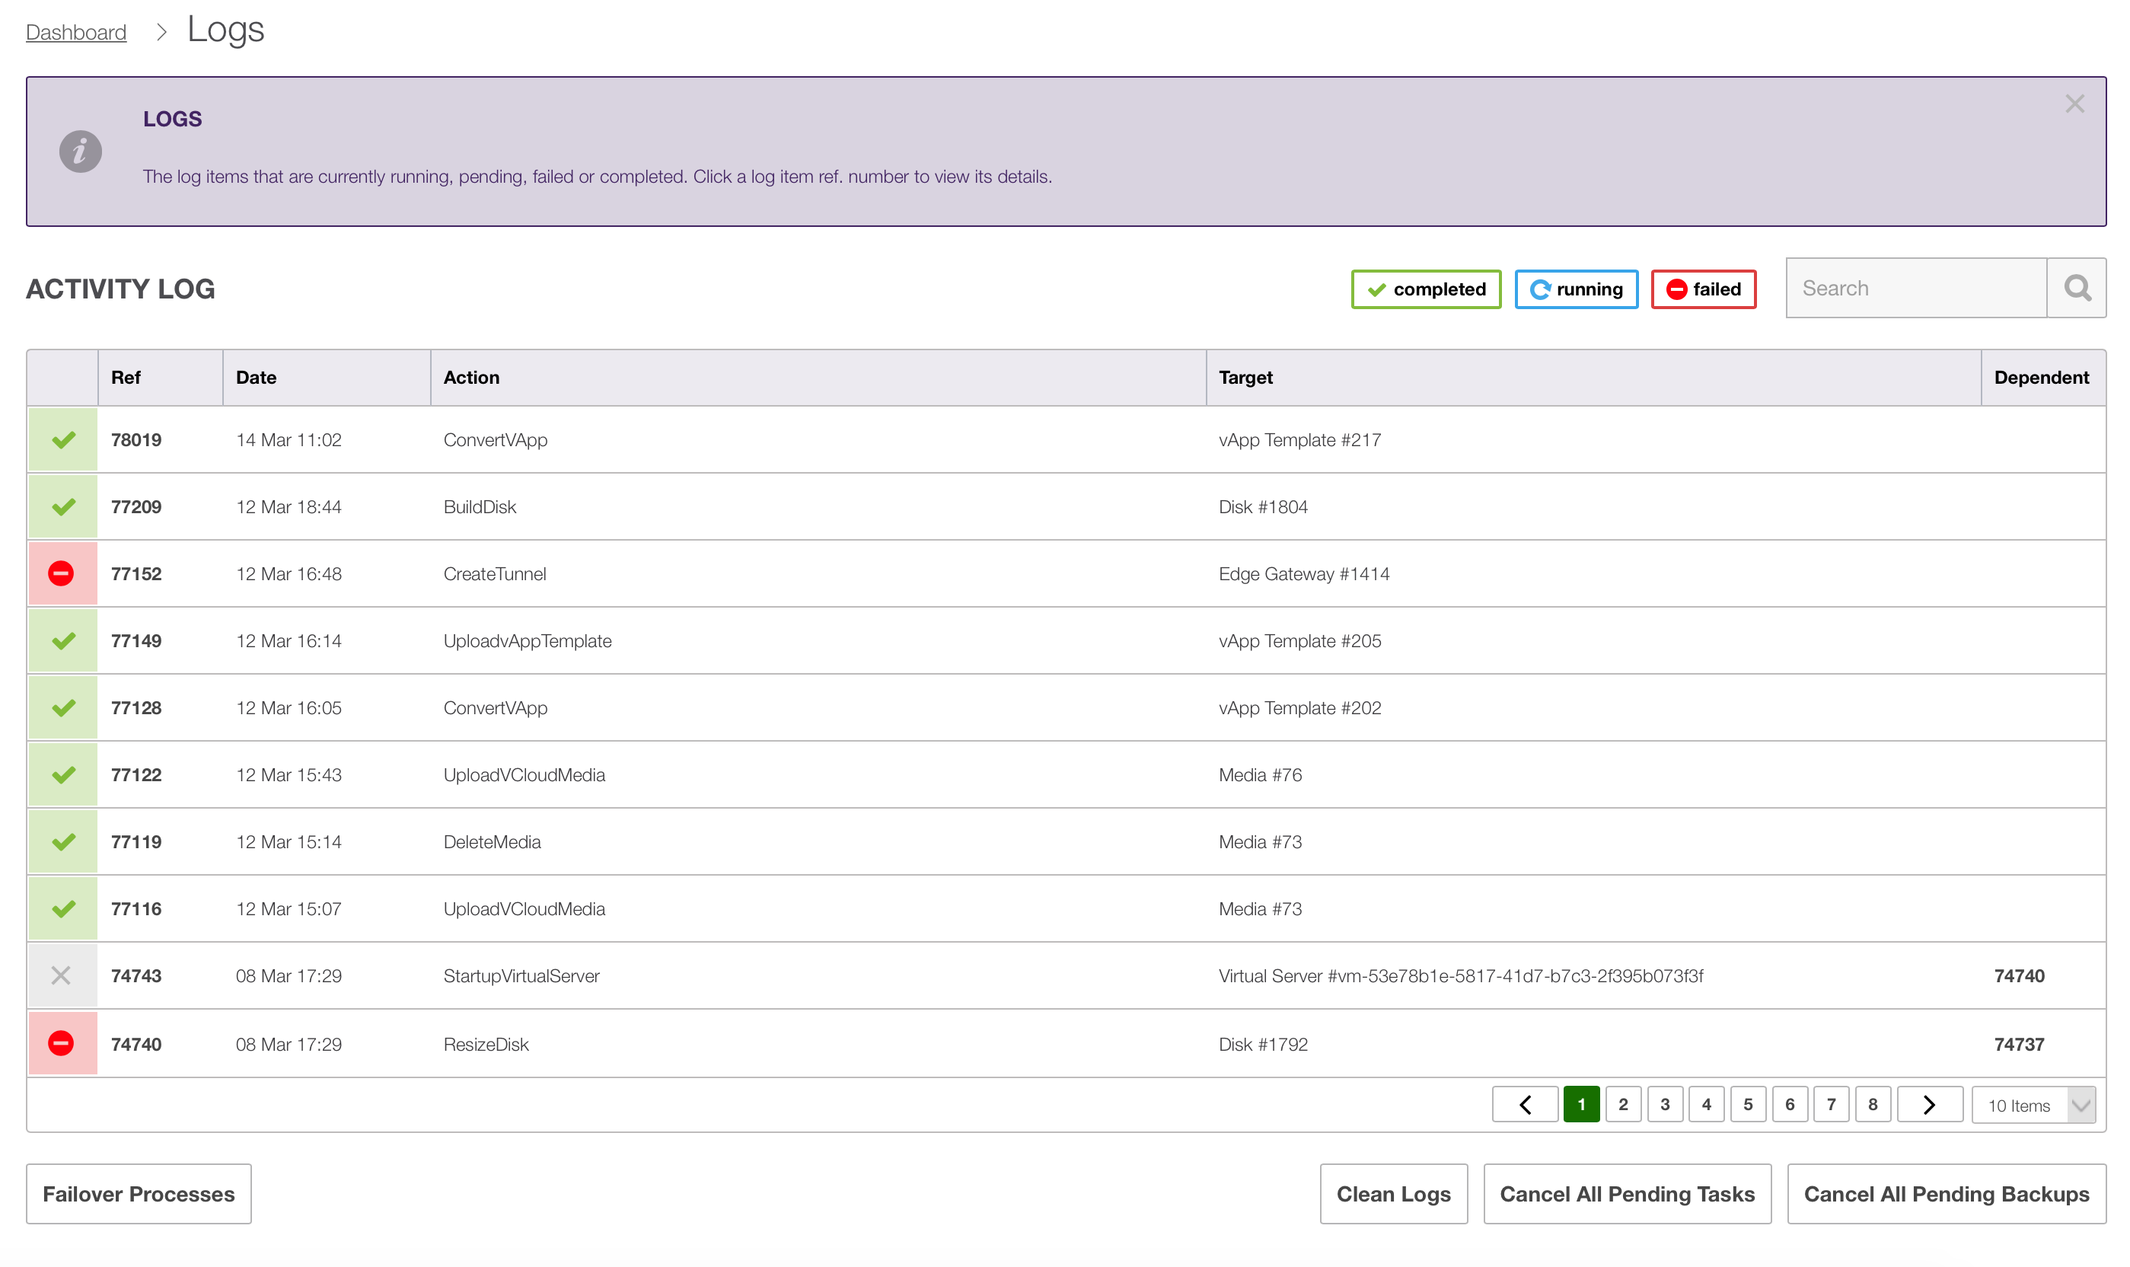Toggle the failed filter
The image size is (2130, 1267).
1704,289
